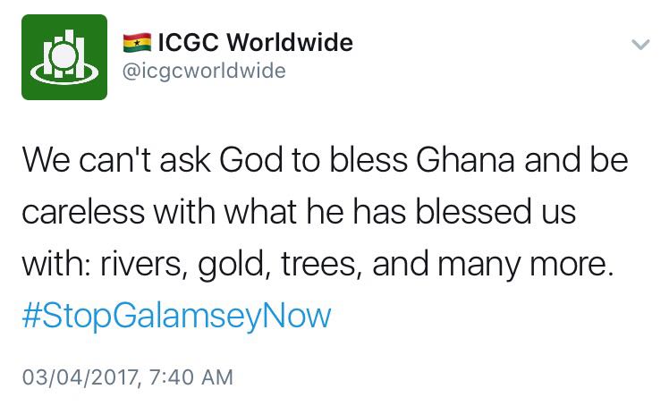Click "ICGC" in the bold display name
This screenshot has height=406, width=669.
pyautogui.click(x=189, y=43)
